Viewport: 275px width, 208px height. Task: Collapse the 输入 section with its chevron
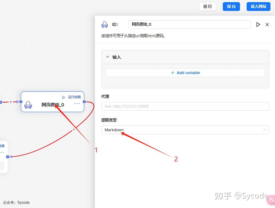point(108,57)
